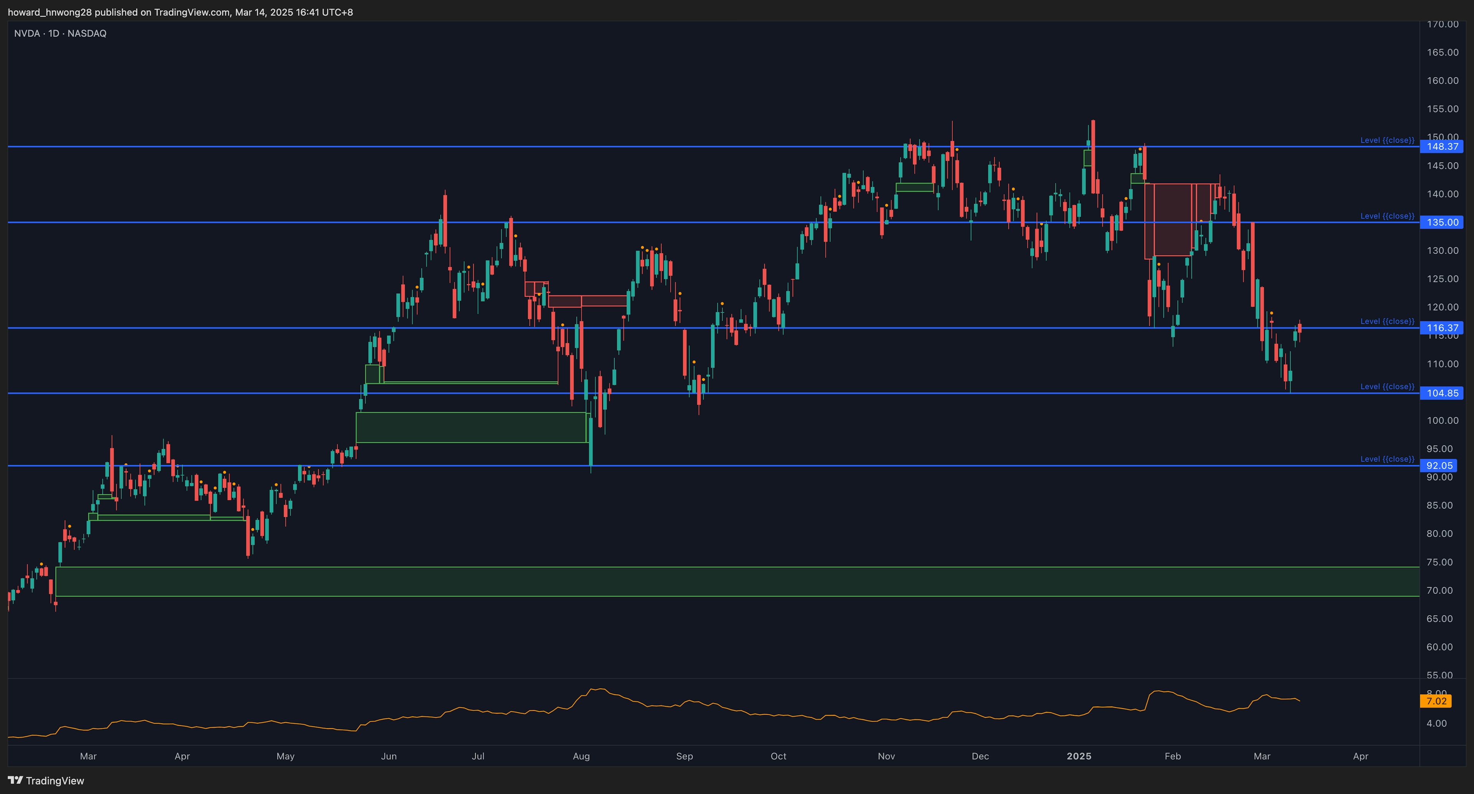Click the 92.05 blue price label

click(1439, 466)
